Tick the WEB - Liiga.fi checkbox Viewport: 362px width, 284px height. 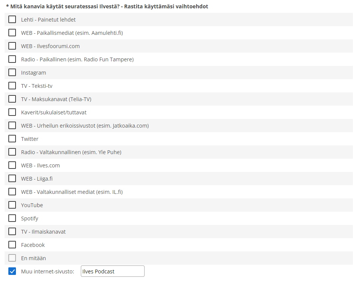point(12,178)
